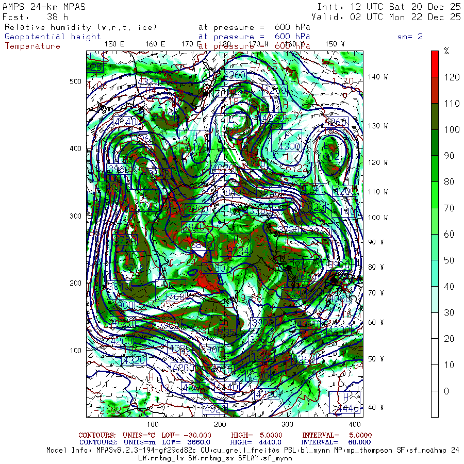Click the boxed '3766' contour label
Viewport: 464px width, 464px height.
click(x=171, y=291)
